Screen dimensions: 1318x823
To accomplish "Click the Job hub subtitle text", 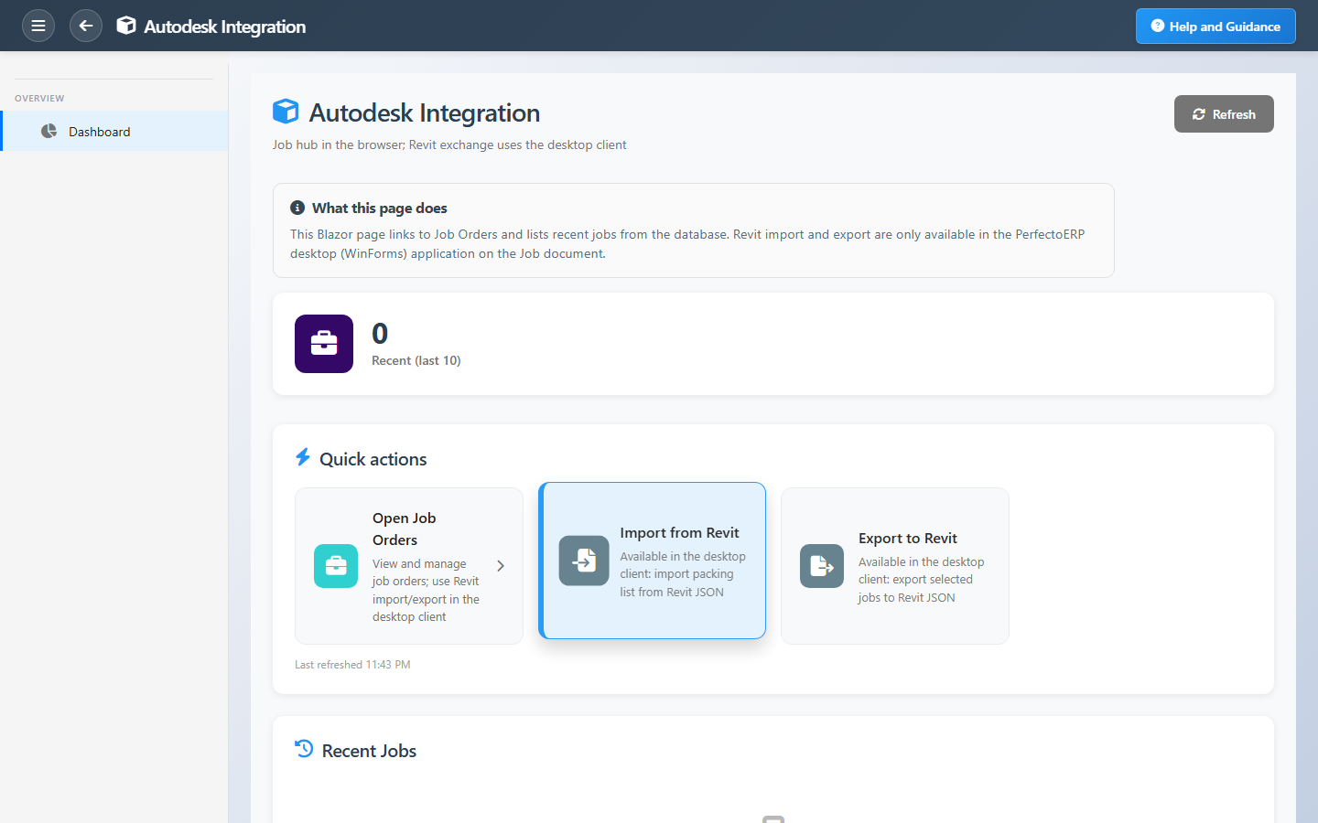I will (x=449, y=144).
